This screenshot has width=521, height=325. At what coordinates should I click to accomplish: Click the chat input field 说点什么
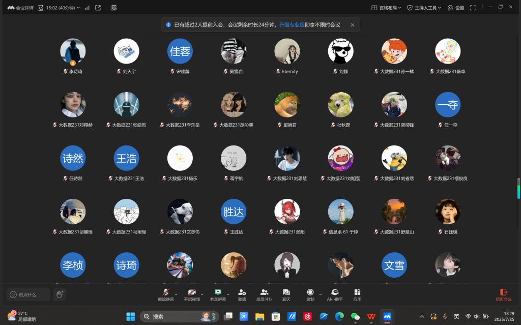(x=29, y=294)
